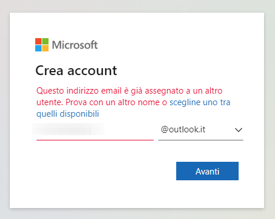Click the blue square of Microsoft logo
This screenshot has width=275, height=219.
coord(38,49)
